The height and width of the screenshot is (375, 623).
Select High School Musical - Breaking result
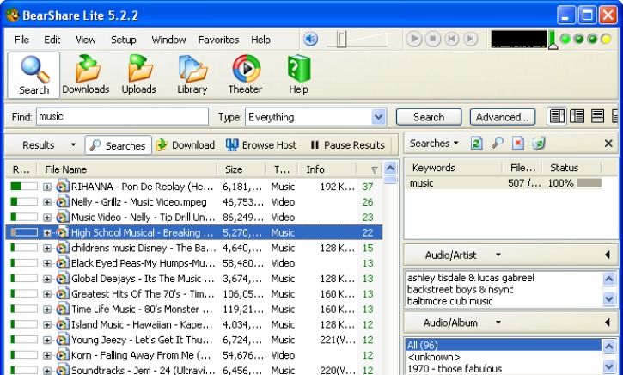click(194, 232)
